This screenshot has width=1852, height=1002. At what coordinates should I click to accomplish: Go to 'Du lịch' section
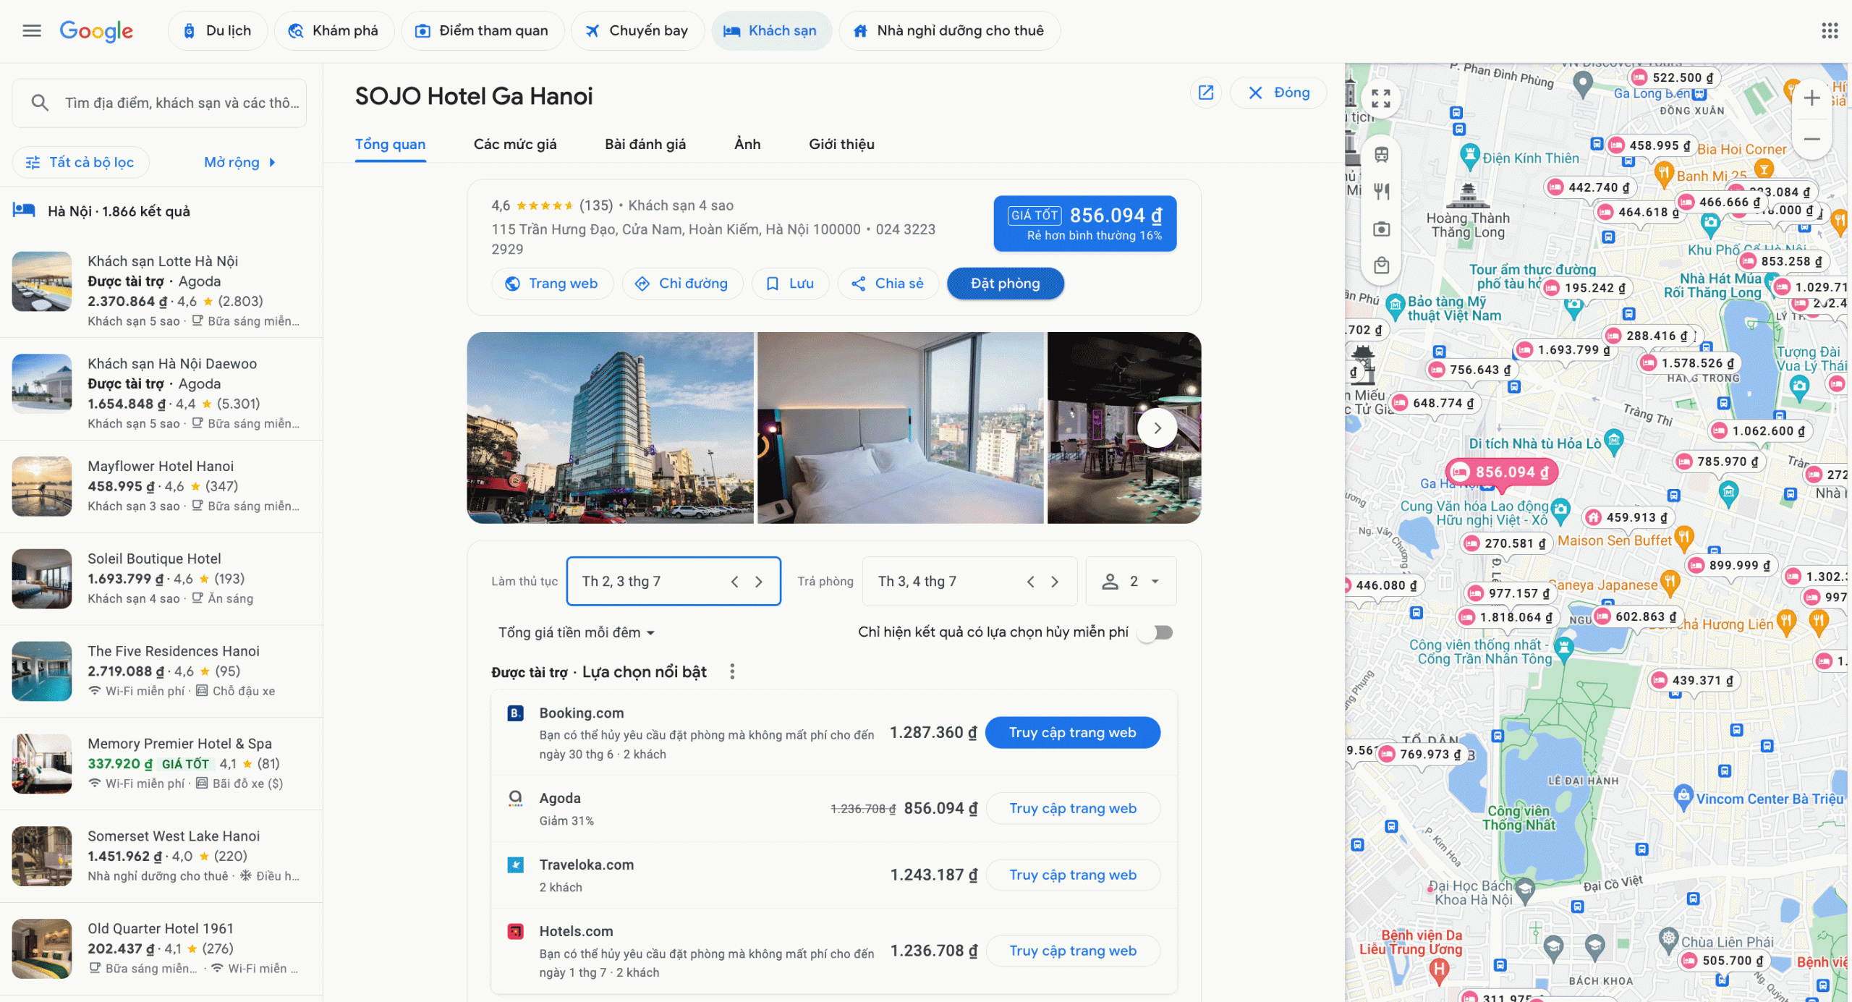point(218,30)
